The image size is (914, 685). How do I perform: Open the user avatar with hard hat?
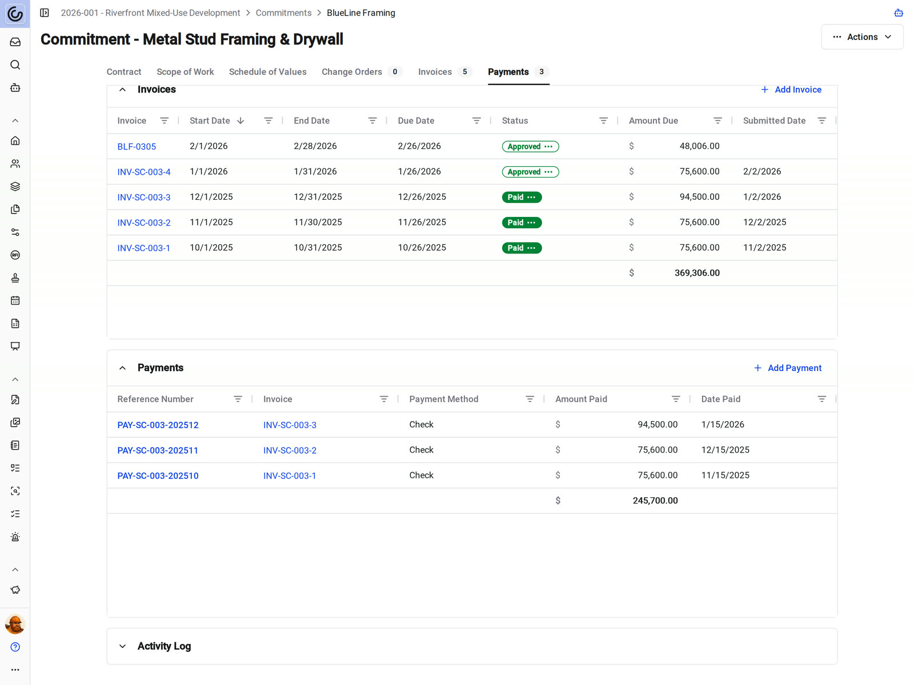[15, 624]
